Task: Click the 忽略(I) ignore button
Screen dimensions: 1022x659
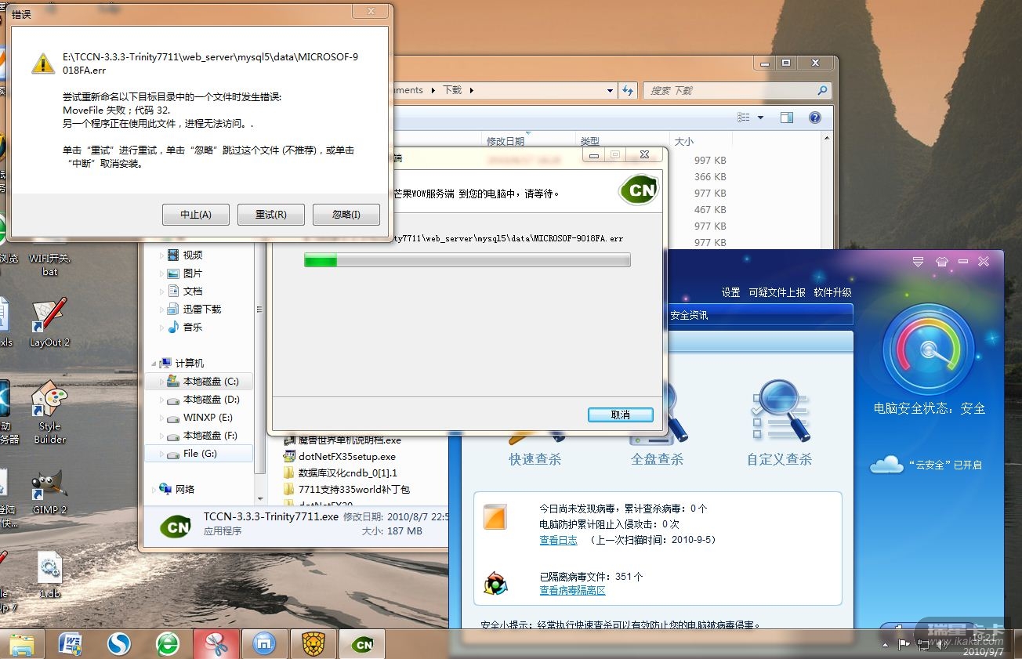Action: point(346,214)
